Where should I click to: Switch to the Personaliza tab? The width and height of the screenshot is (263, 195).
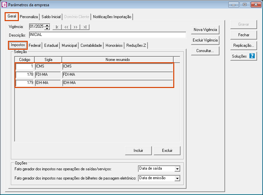(x=29, y=17)
